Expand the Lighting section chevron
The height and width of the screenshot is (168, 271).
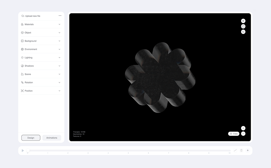click(59, 57)
